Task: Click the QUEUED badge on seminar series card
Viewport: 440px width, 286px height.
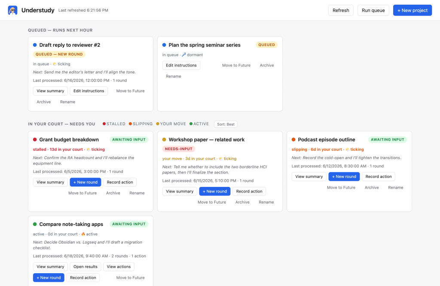Action: (266, 45)
